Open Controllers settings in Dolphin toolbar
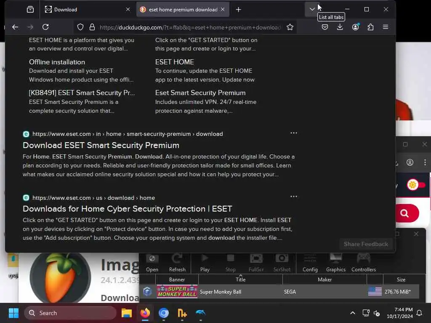Image resolution: width=431 pixels, height=323 pixels. tap(363, 263)
